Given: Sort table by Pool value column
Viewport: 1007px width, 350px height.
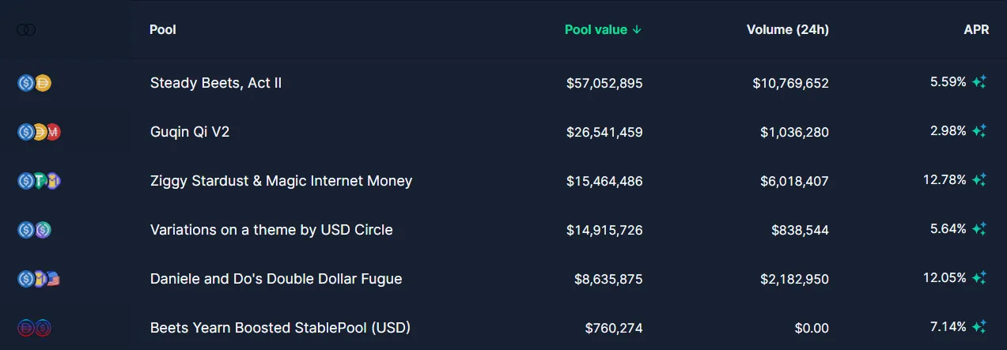Looking at the screenshot, I should [604, 30].
